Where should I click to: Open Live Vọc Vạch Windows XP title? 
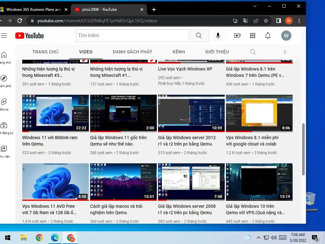[x=185, y=69]
